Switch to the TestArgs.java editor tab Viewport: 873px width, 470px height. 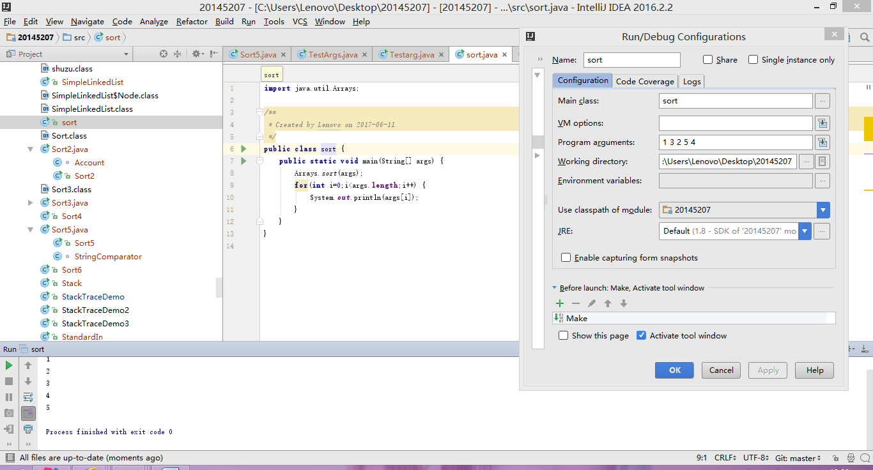coord(332,54)
